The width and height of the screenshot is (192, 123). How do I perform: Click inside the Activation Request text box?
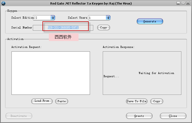pyautogui.click(x=51, y=73)
